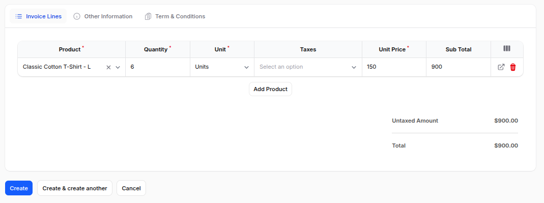544x203 pixels.
Task: Click Create & create another button
Action: pos(75,188)
